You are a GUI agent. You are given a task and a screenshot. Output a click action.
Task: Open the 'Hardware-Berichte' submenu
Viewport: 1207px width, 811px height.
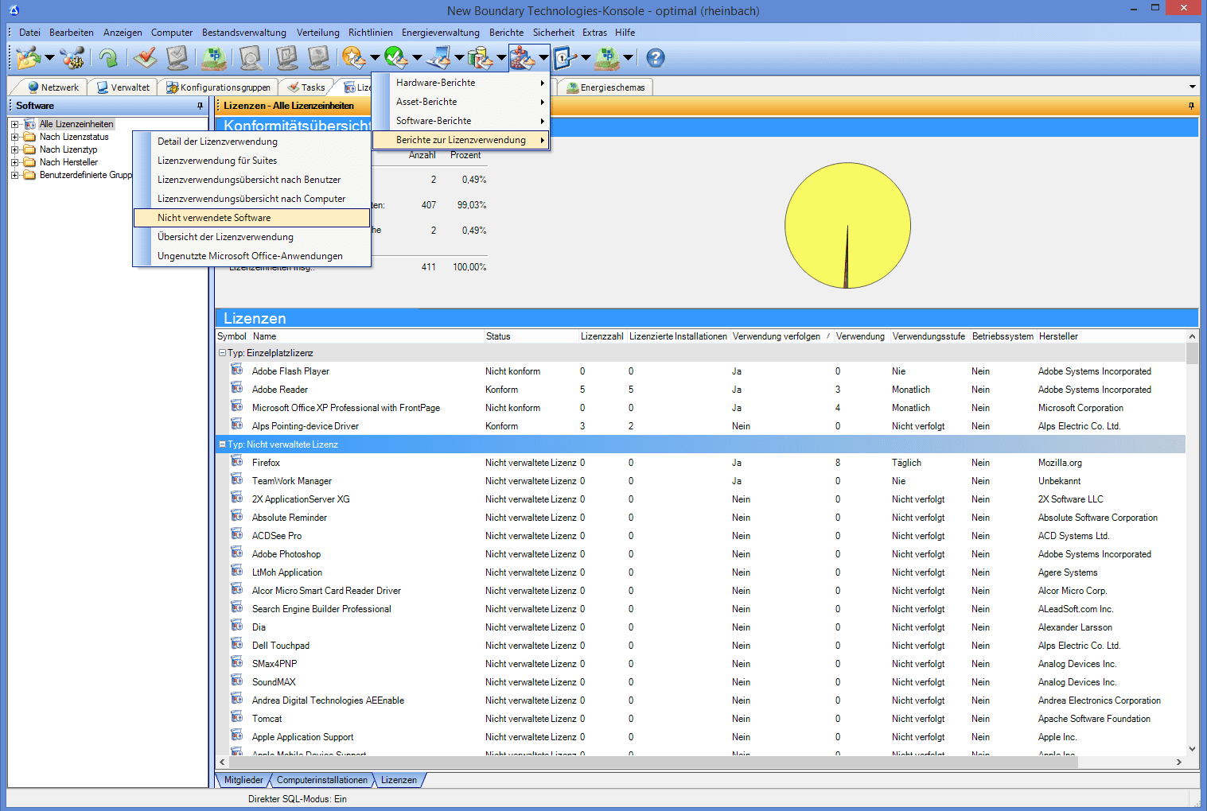[435, 83]
